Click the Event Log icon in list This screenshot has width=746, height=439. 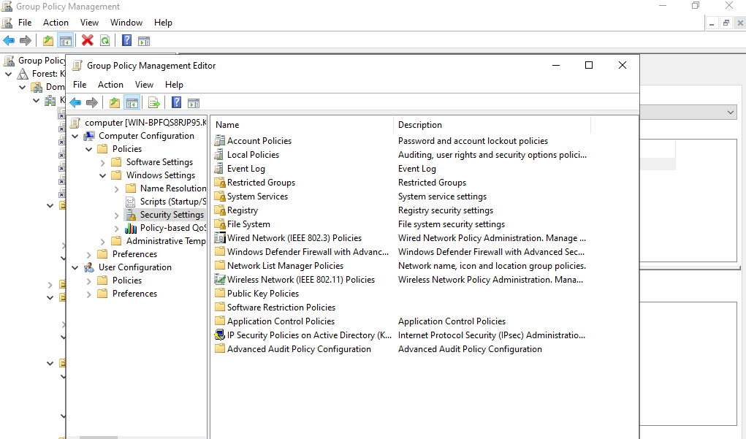pyautogui.click(x=219, y=169)
